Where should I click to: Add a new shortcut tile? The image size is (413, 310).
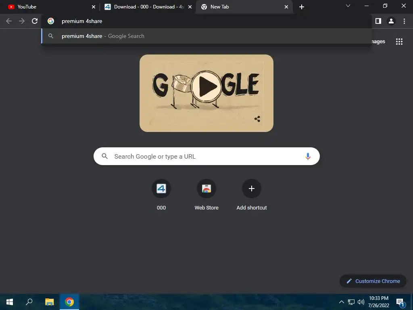pyautogui.click(x=252, y=195)
